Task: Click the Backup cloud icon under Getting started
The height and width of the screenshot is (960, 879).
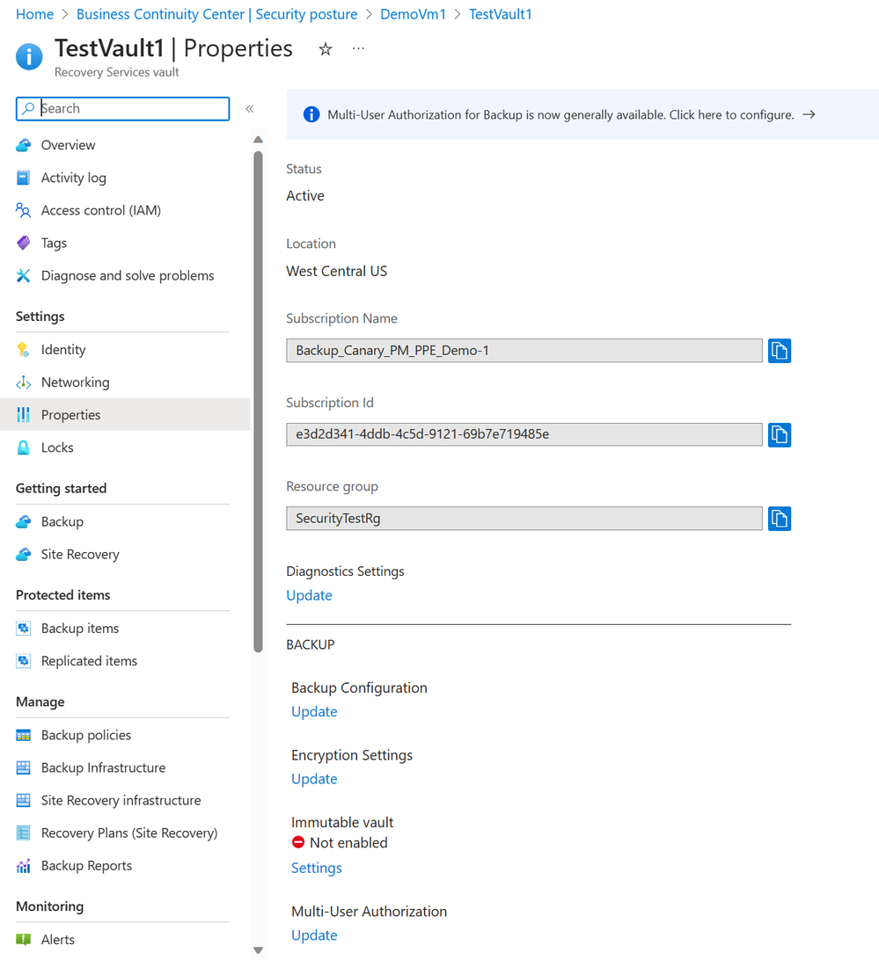Action: pos(23,521)
